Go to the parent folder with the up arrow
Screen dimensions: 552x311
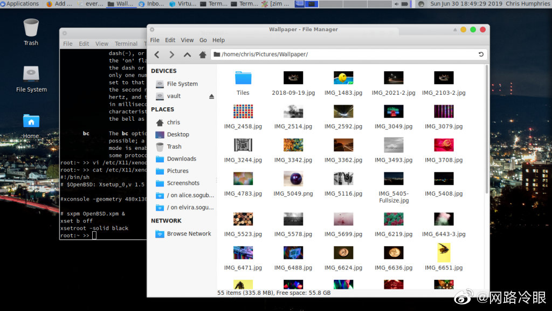(x=187, y=54)
